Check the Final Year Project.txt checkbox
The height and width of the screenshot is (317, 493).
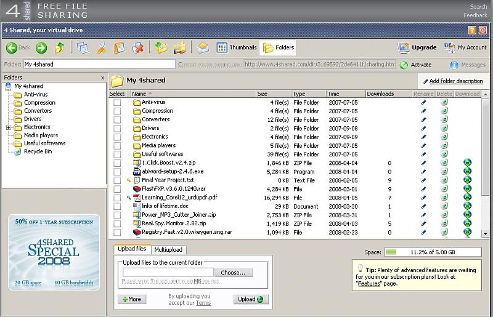click(x=117, y=180)
